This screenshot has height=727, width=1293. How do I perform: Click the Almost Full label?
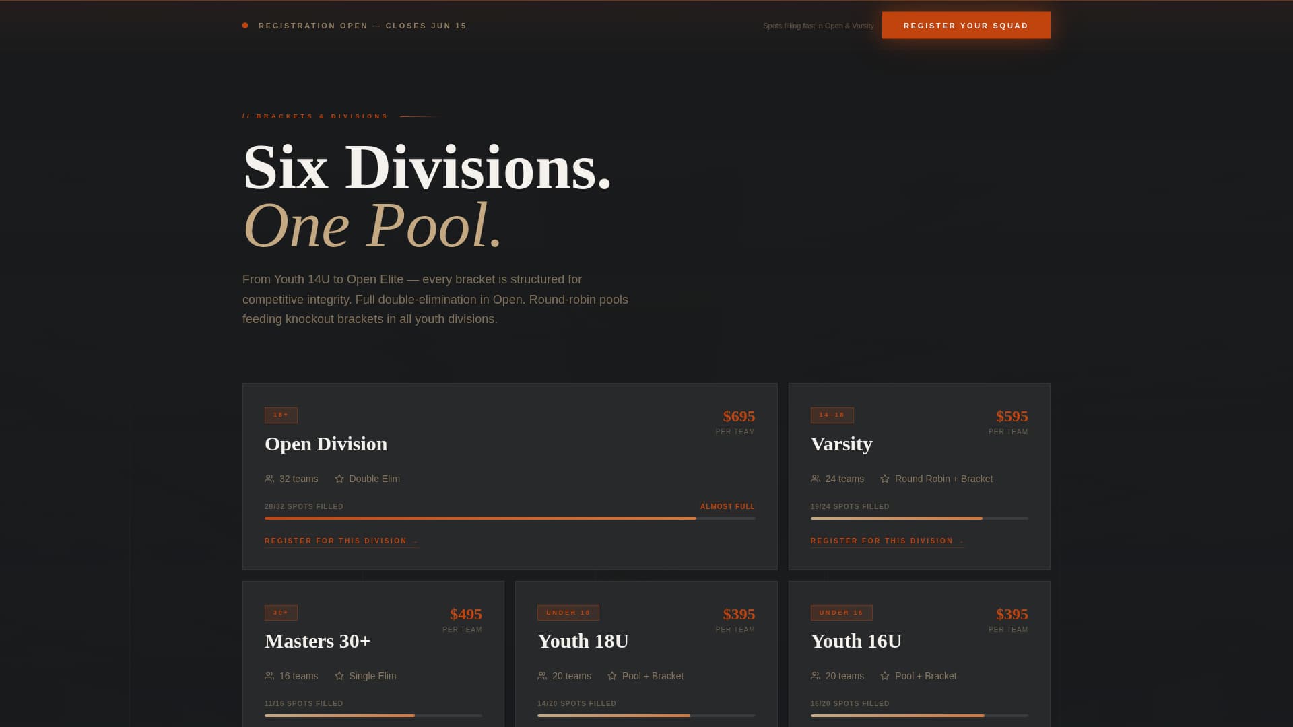click(x=727, y=506)
